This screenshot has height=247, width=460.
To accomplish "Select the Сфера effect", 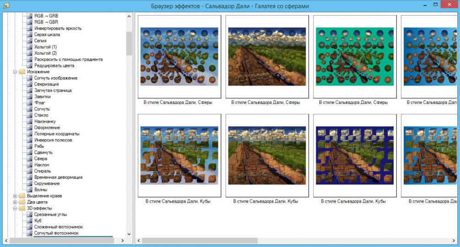I will tap(40, 159).
